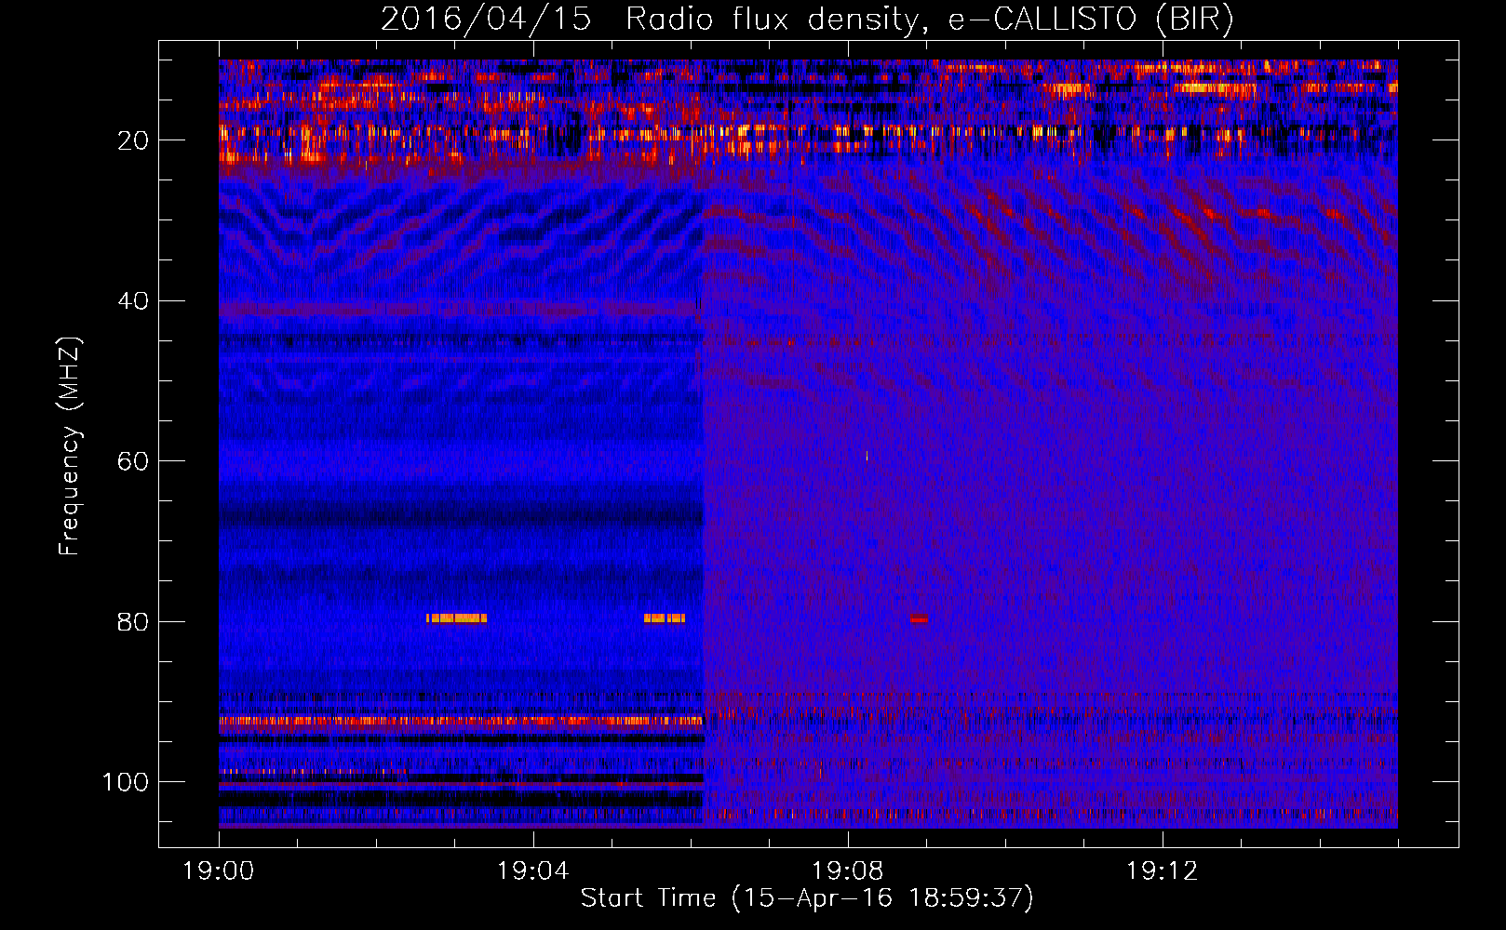Viewport: 1506px width, 930px height.
Task: Click the plot title "2016/04/15 Radio flux density, e-CALLISTO (BIR)"
Action: (807, 20)
